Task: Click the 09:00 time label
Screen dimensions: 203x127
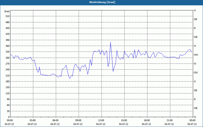Action: (78, 120)
